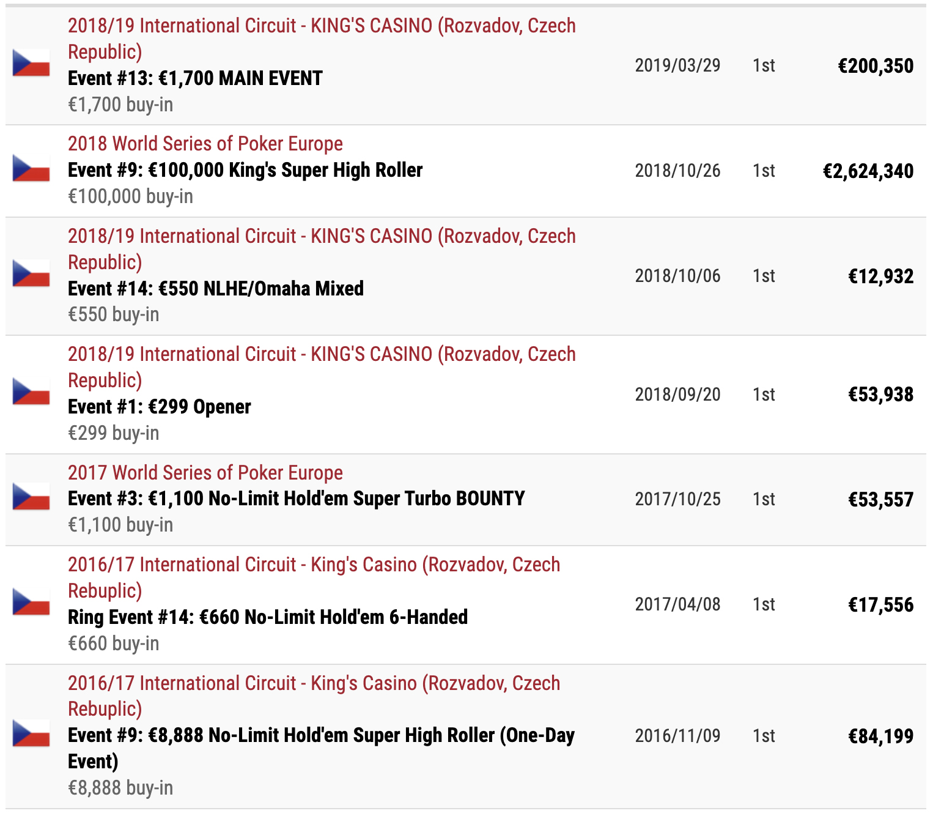Click the €84,199 prize amount
The height and width of the screenshot is (816, 933).
880,736
